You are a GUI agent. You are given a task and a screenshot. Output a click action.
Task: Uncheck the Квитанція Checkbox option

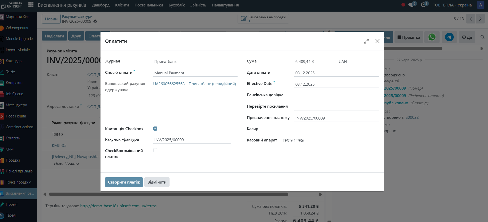pyautogui.click(x=155, y=129)
